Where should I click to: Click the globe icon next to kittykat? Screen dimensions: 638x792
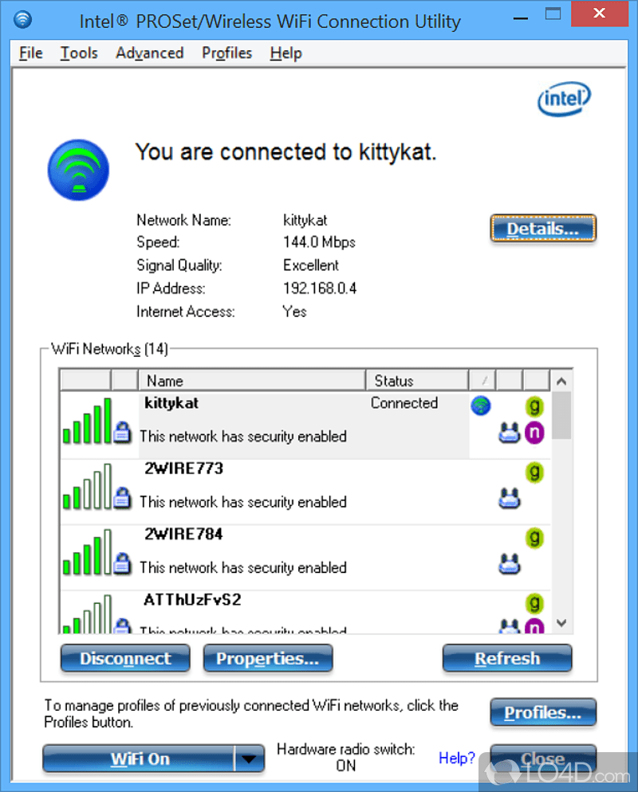(x=480, y=406)
